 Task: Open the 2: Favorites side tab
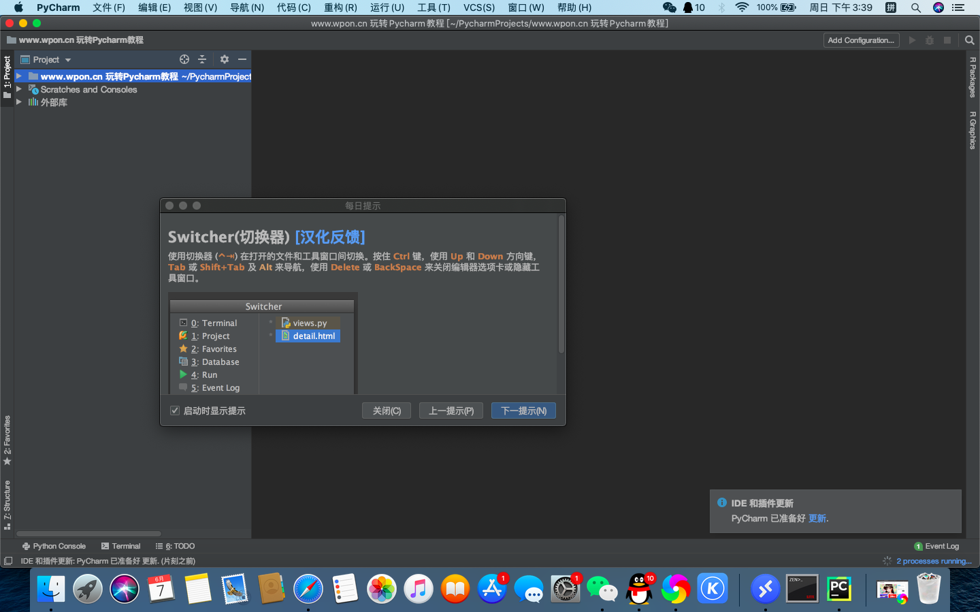(x=7, y=440)
